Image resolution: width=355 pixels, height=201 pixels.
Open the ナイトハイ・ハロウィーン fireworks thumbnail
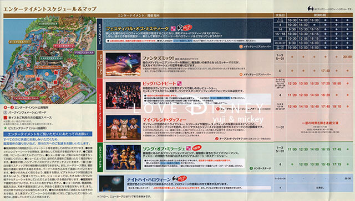(x=111, y=183)
